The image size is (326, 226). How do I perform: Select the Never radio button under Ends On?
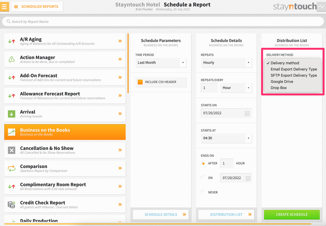pyautogui.click(x=203, y=192)
